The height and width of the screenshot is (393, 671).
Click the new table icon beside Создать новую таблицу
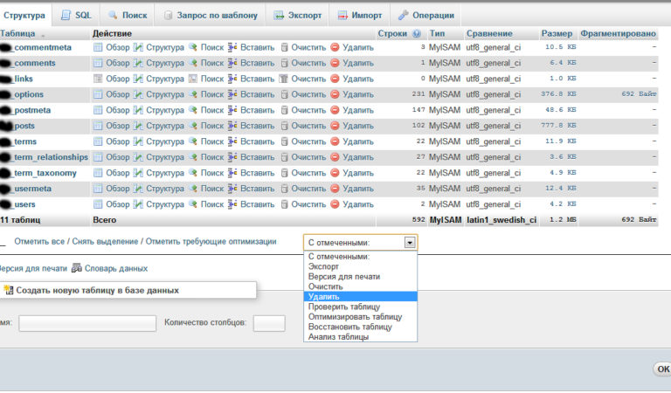tap(9, 290)
